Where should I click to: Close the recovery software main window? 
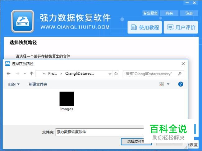195,3
